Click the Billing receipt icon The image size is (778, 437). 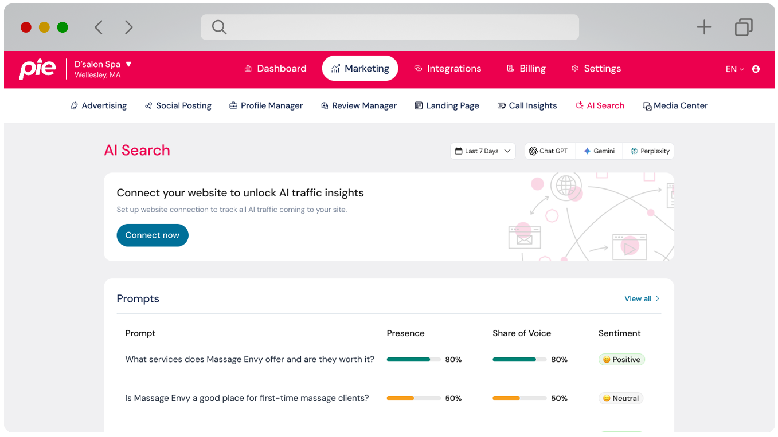point(510,69)
